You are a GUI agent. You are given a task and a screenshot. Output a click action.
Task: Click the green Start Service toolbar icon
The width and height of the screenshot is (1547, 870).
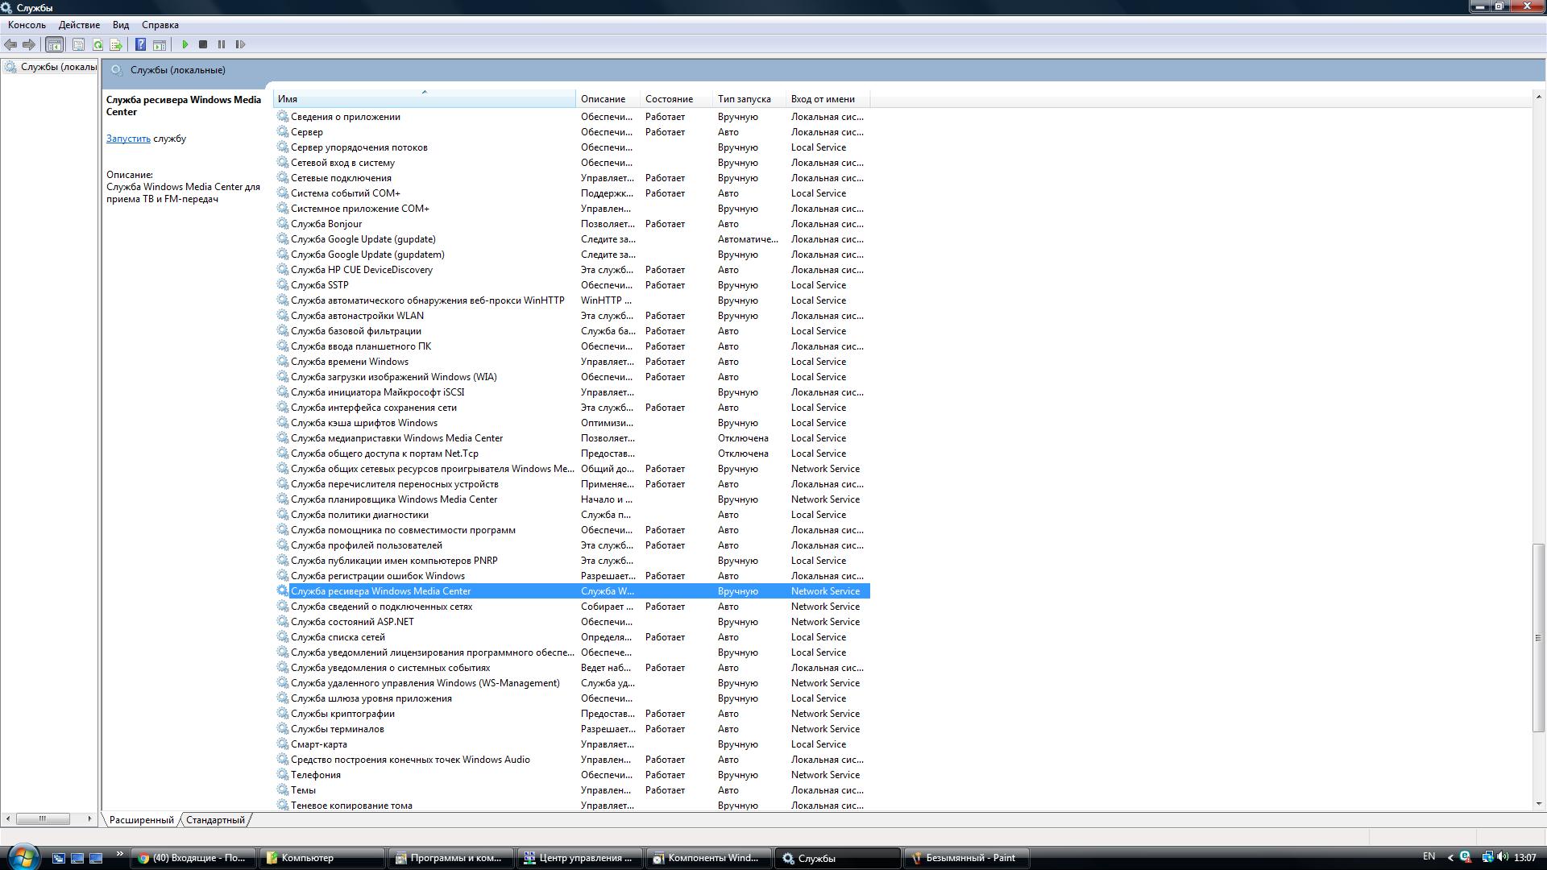[x=185, y=44]
